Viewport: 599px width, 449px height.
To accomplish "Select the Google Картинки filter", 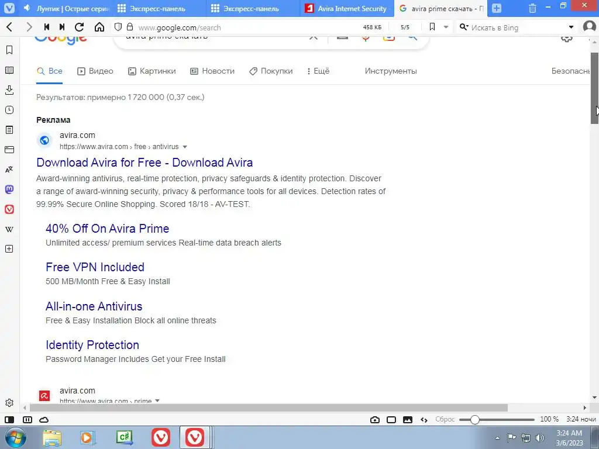I will click(x=152, y=71).
